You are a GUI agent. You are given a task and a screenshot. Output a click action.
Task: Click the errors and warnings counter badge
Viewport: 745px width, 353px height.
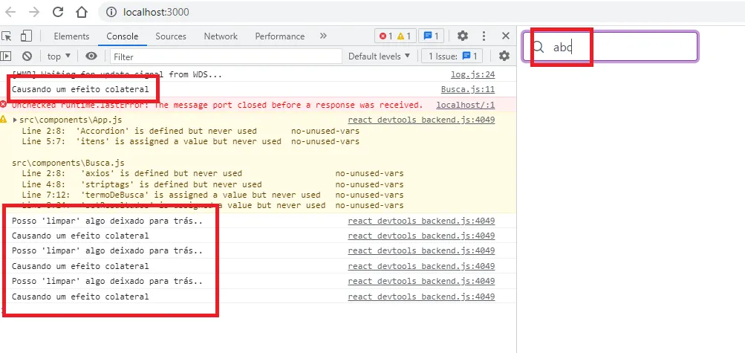click(395, 36)
